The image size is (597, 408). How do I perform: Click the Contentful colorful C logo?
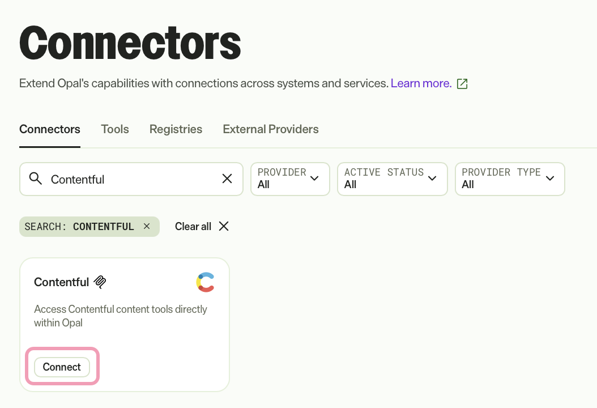pyautogui.click(x=206, y=282)
